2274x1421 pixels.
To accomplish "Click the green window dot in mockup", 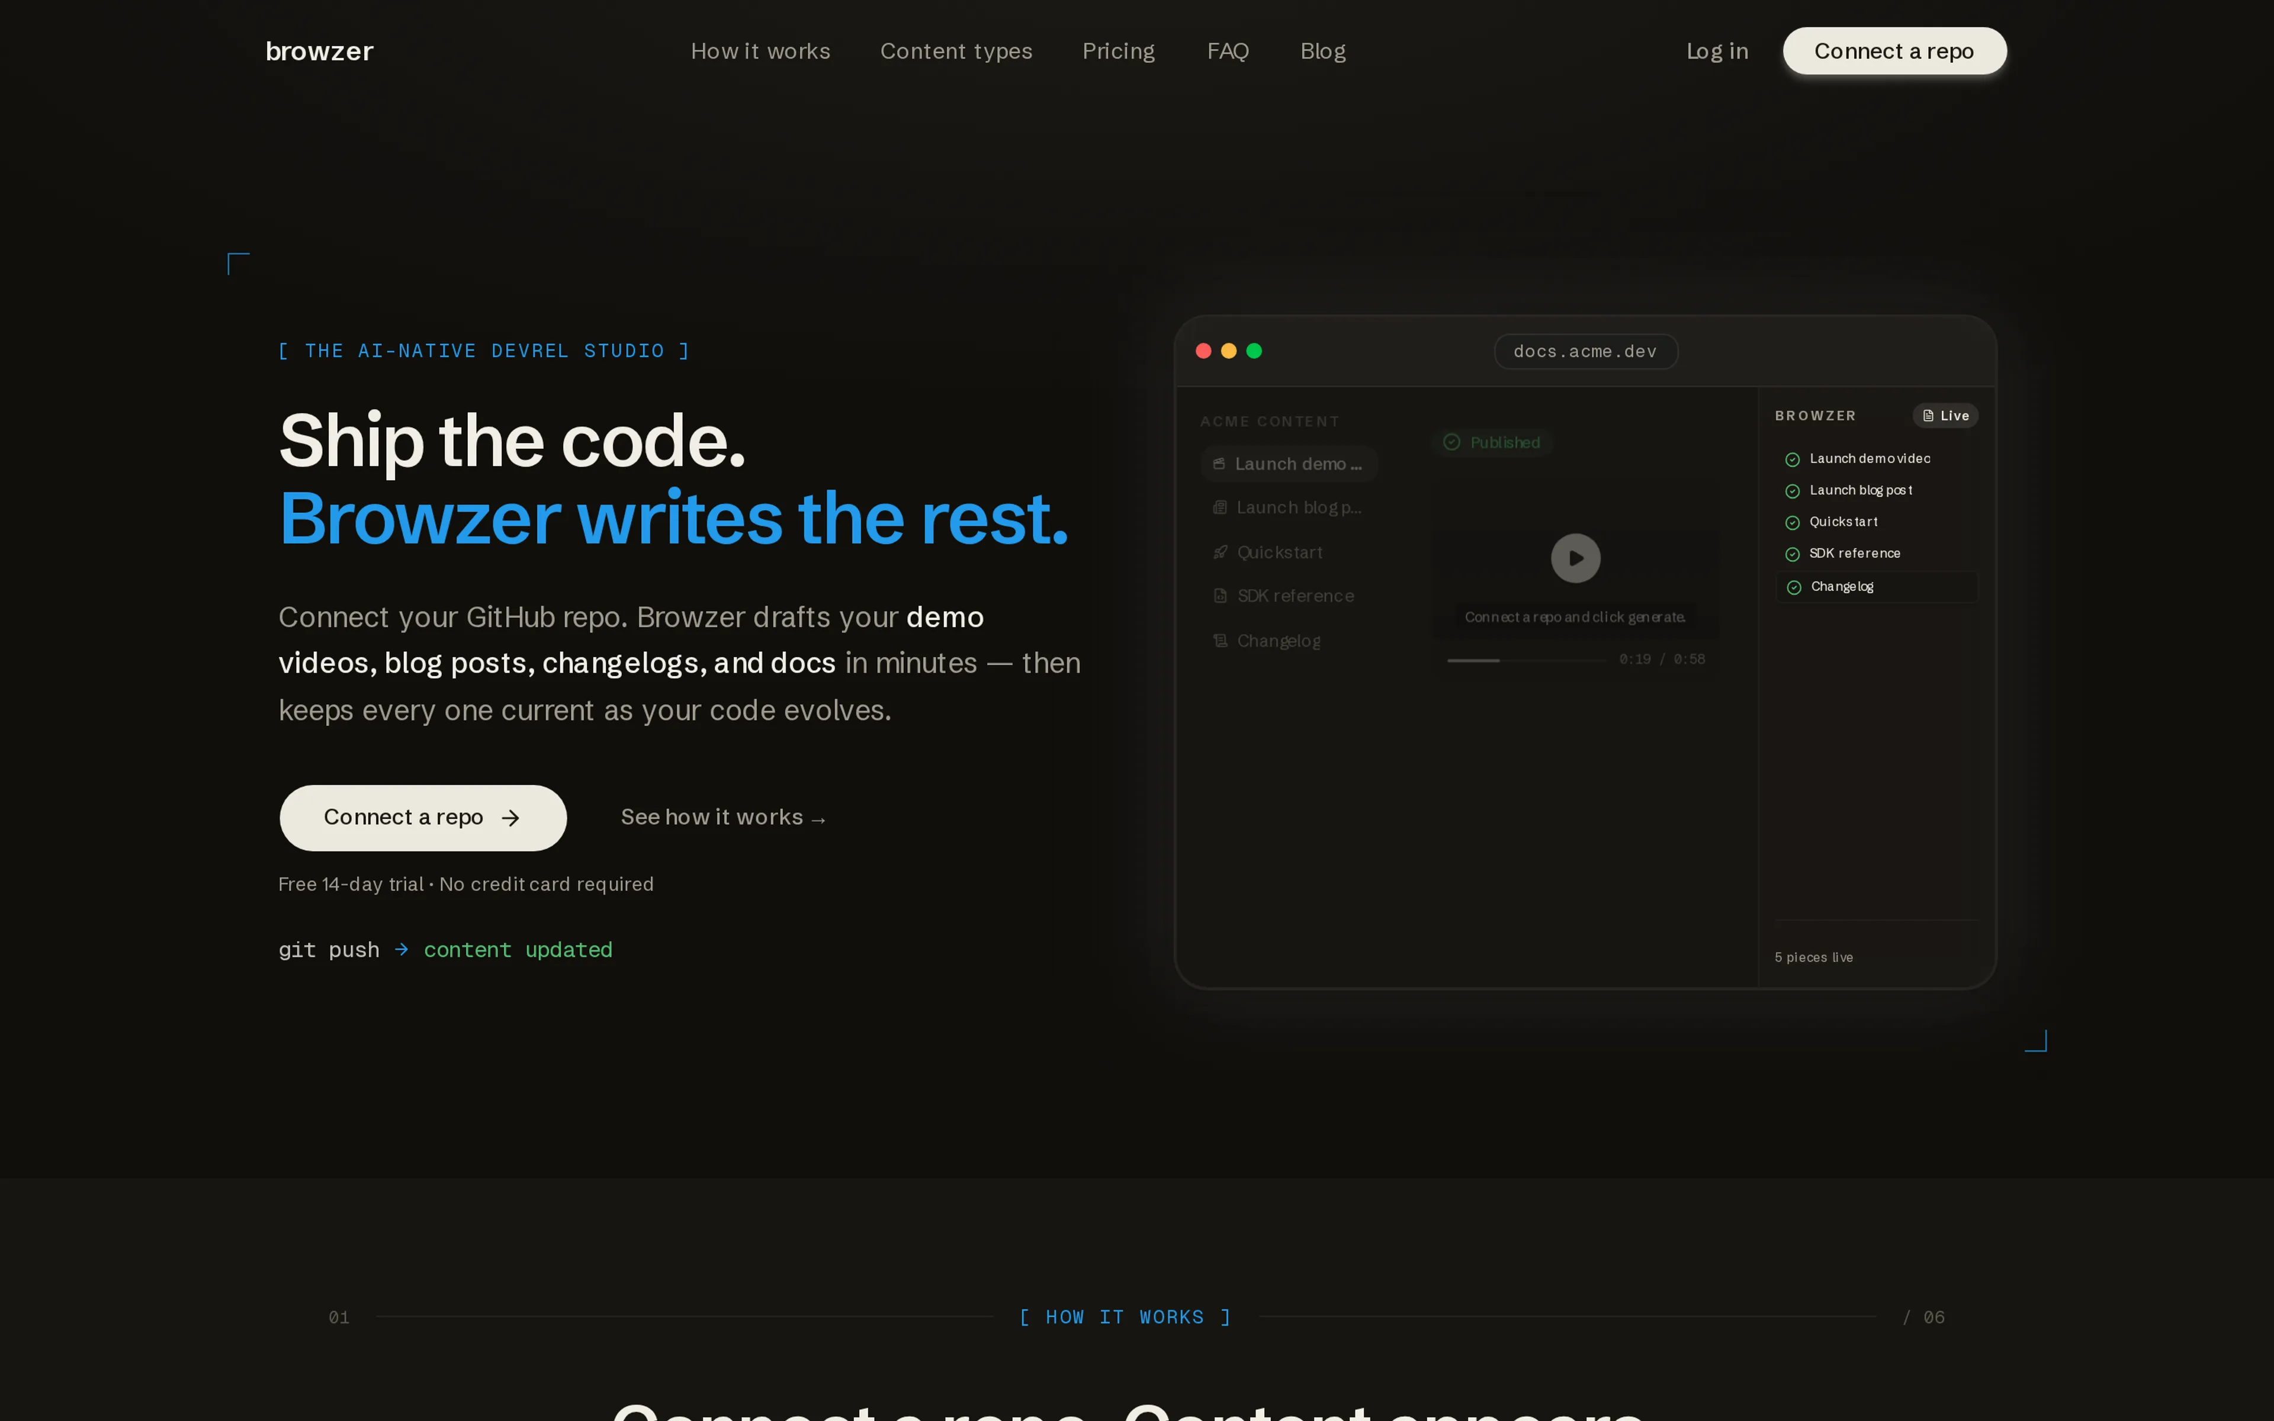I will (x=1254, y=351).
